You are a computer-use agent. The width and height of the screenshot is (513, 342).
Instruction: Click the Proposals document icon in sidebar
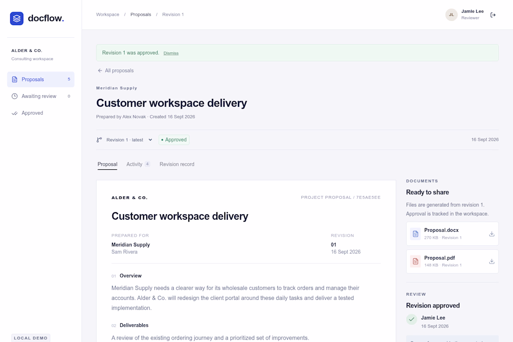click(15, 79)
